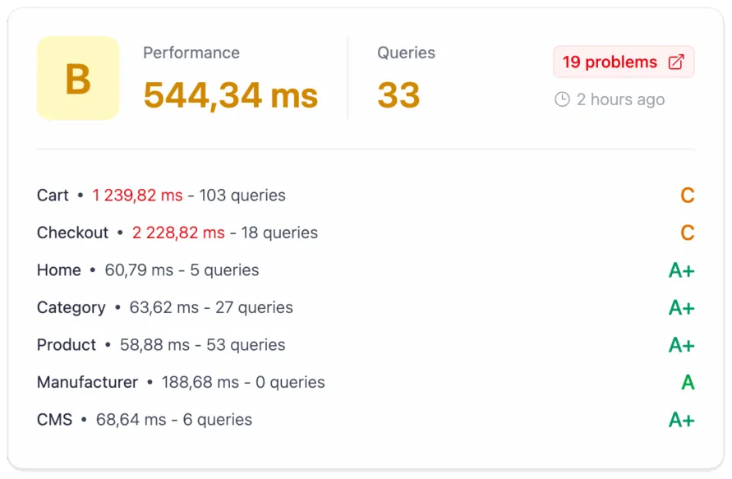Click Product's '53 queries' text
Viewport: 732px width, 479px height.
point(246,344)
